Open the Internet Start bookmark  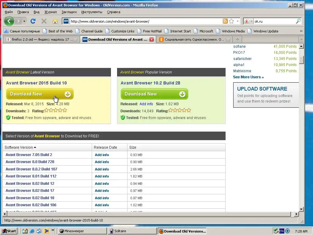coord(178,31)
